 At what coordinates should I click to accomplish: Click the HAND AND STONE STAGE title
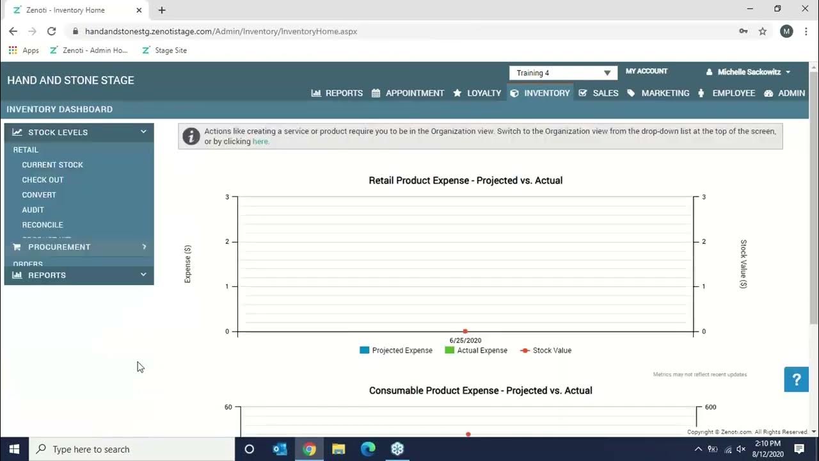coord(70,80)
